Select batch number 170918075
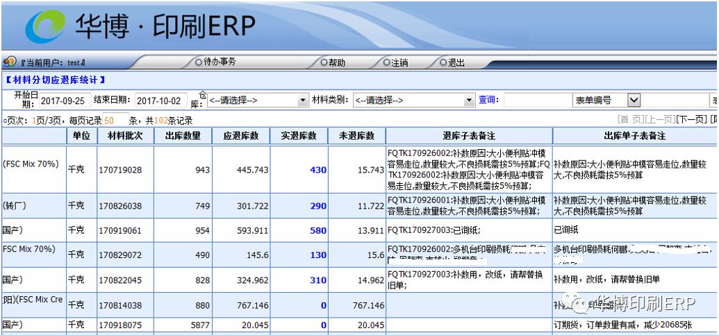Image resolution: width=719 pixels, height=335 pixels. (x=120, y=325)
